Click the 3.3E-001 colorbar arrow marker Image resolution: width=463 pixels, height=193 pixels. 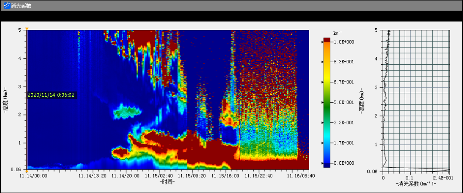[323, 123]
